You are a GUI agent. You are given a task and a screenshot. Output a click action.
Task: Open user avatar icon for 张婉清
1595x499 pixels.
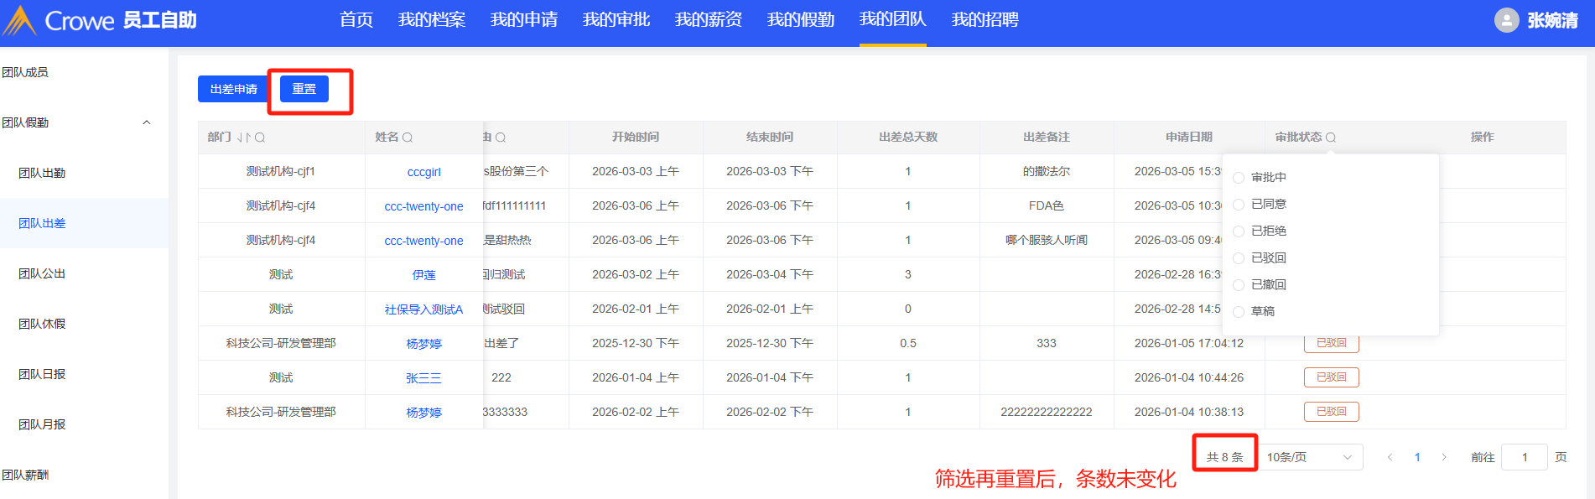1506,20
